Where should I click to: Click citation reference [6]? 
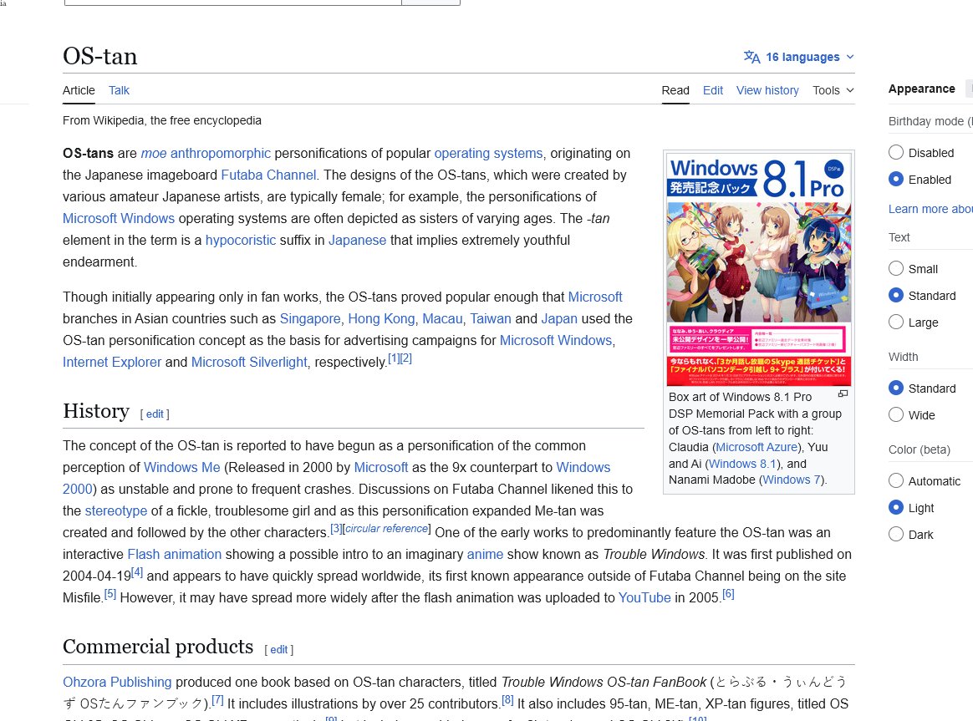[x=729, y=594]
